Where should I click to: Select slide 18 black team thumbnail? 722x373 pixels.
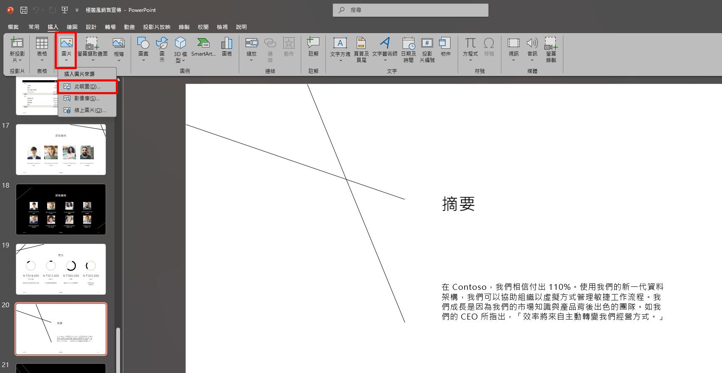point(61,209)
